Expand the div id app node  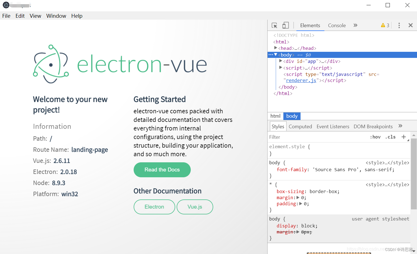tap(281, 61)
